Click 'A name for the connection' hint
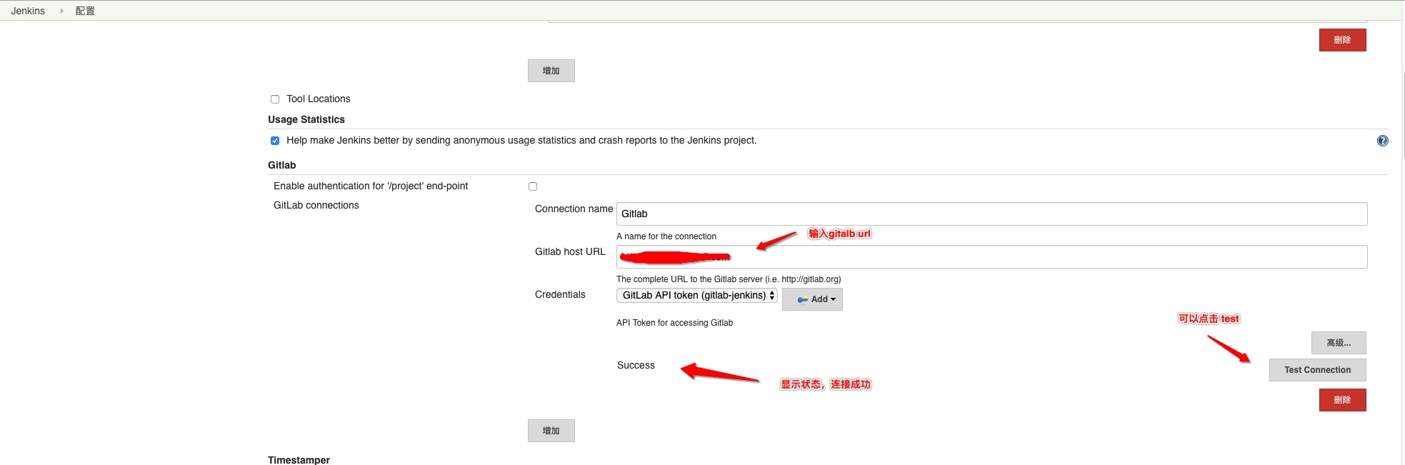 [666, 236]
